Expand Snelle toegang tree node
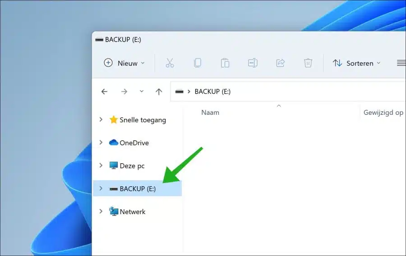The width and height of the screenshot is (406, 256). 101,119
